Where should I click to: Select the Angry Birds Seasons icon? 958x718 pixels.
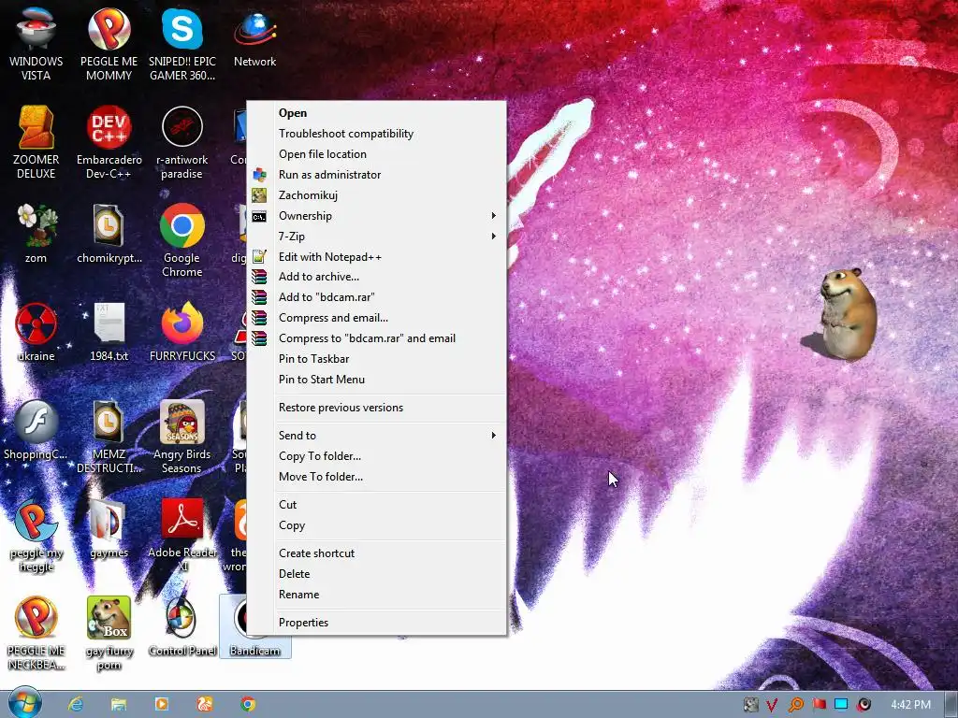pos(182,437)
